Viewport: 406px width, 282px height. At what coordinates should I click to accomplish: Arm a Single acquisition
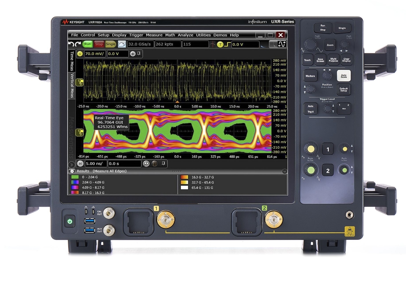(110, 44)
